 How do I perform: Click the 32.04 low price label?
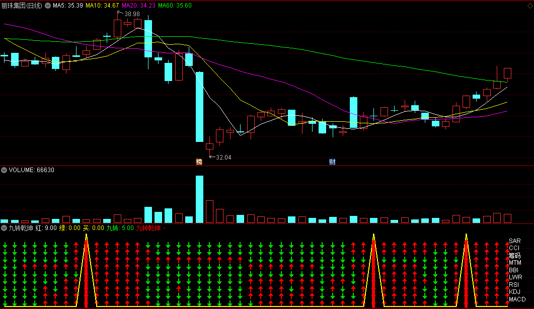pyautogui.click(x=223, y=158)
